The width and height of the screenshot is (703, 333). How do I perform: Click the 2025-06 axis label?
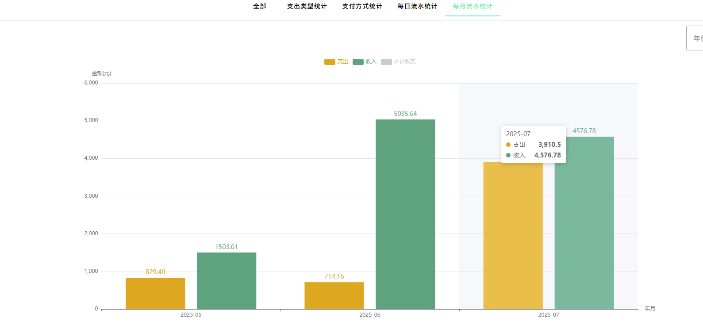(370, 315)
